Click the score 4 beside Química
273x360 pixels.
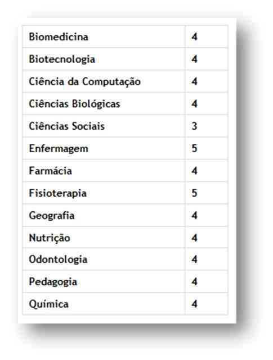pos(194,304)
